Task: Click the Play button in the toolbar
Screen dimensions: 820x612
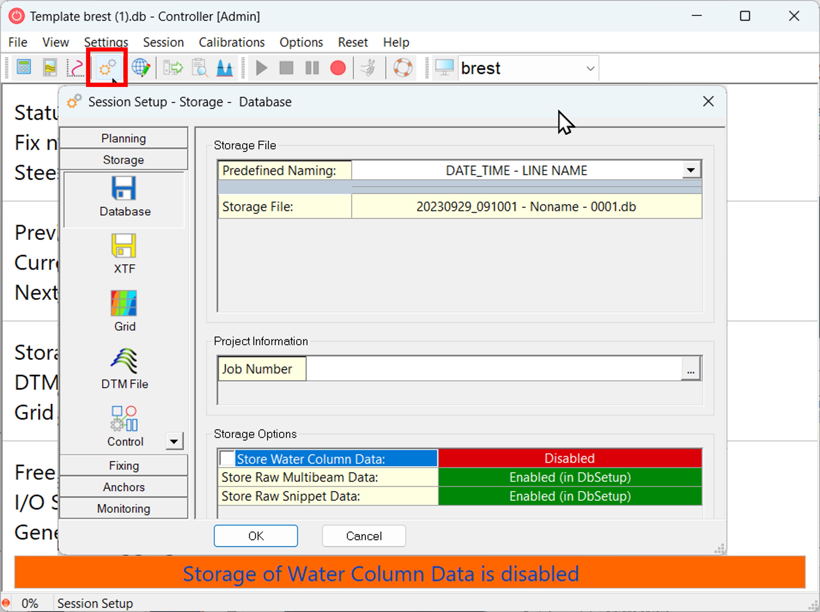Action: [x=261, y=68]
